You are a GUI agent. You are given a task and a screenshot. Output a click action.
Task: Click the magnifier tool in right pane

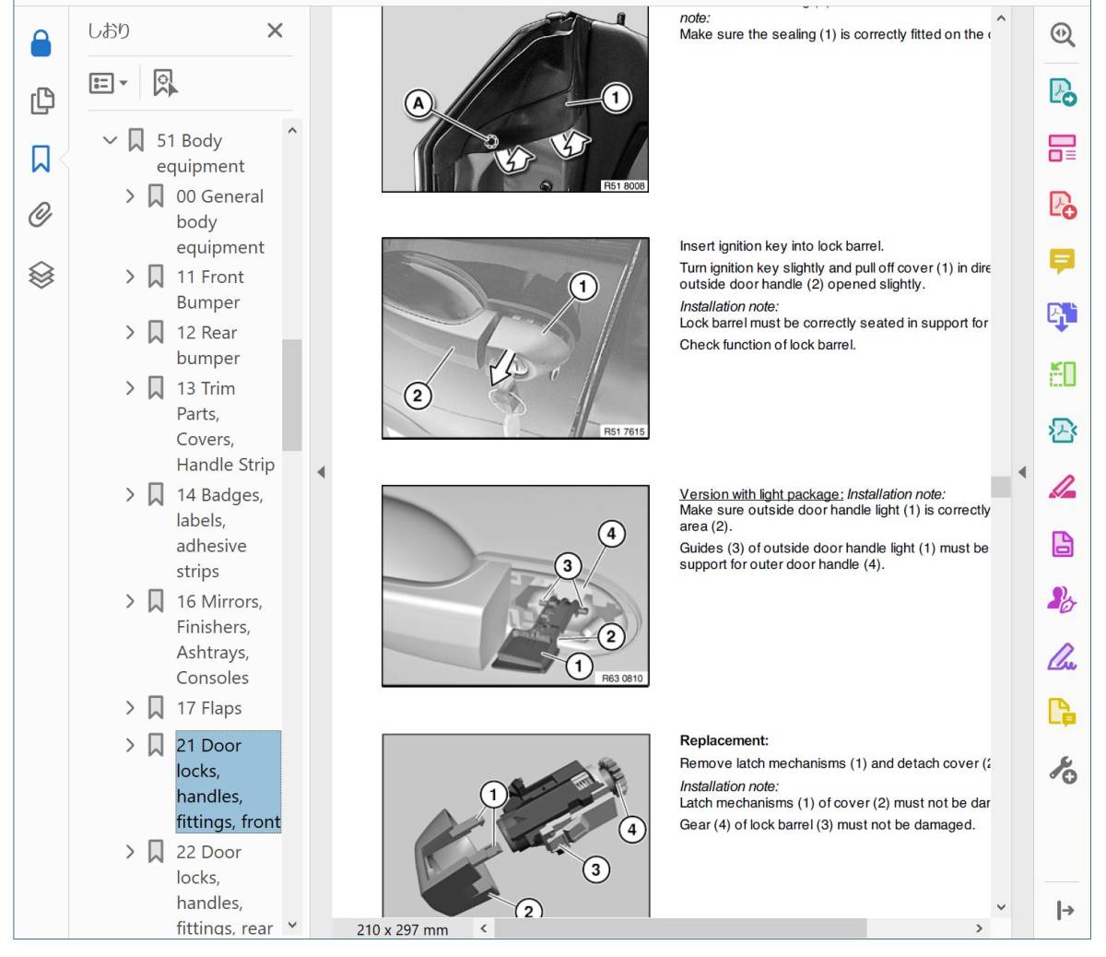(1063, 35)
